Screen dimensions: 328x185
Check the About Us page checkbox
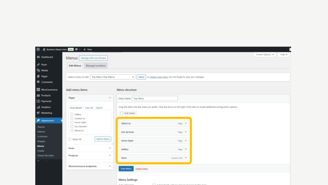point(72,130)
